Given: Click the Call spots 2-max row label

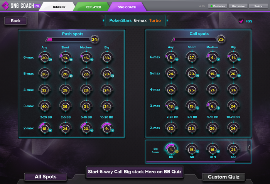Looking at the screenshot, I should point(155,128).
